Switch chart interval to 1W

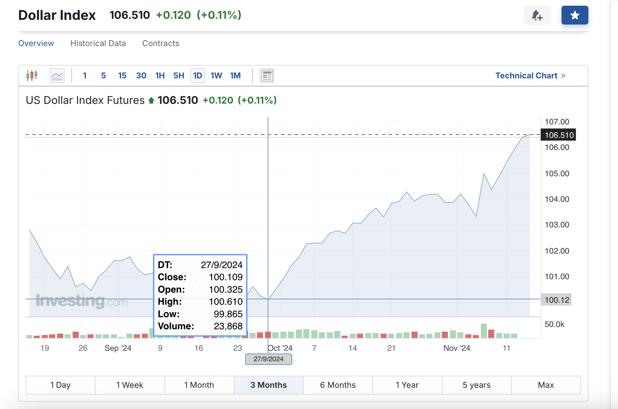click(216, 76)
